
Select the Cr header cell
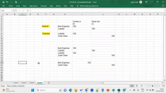pyautogui.click(x=103, y=24)
